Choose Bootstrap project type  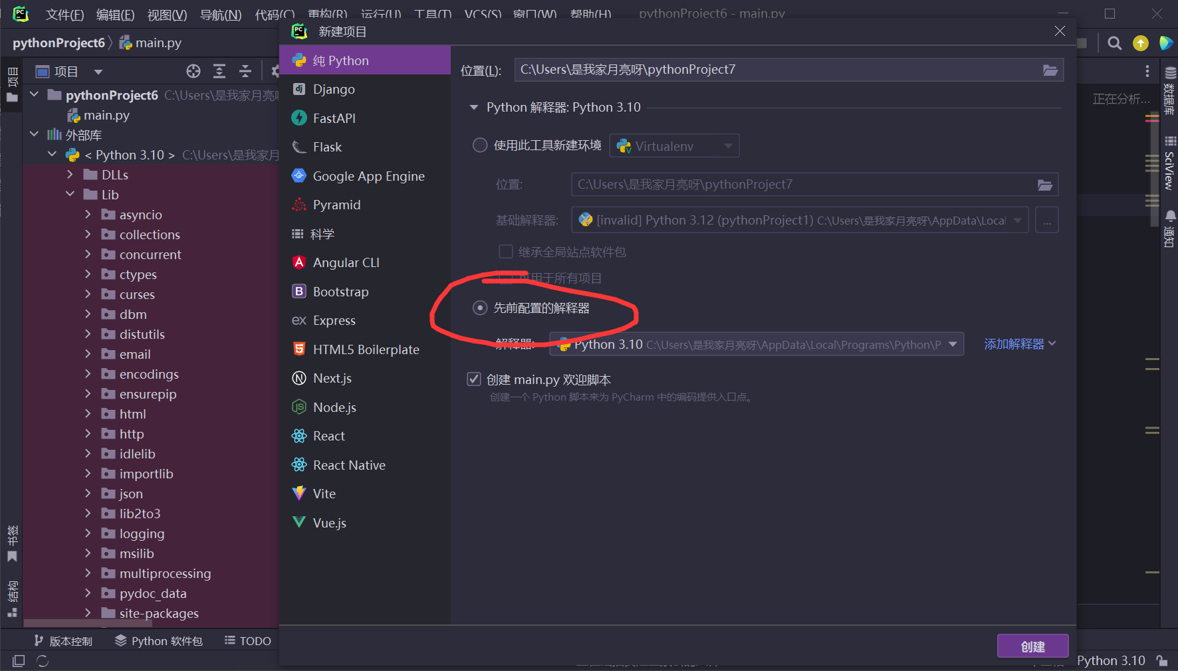coord(364,292)
